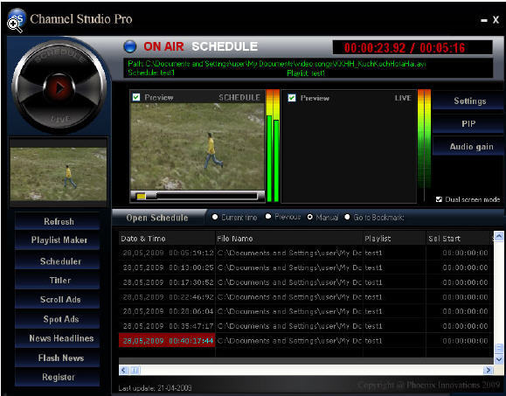Click the yellow seek bar handle
506x396 pixels.
pyautogui.click(x=141, y=196)
